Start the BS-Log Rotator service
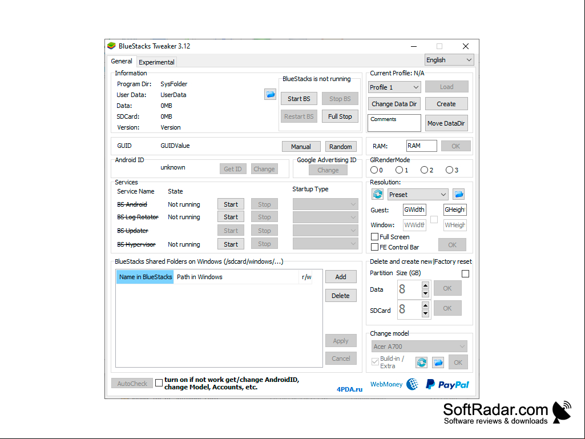This screenshot has width=585, height=439. (231, 217)
